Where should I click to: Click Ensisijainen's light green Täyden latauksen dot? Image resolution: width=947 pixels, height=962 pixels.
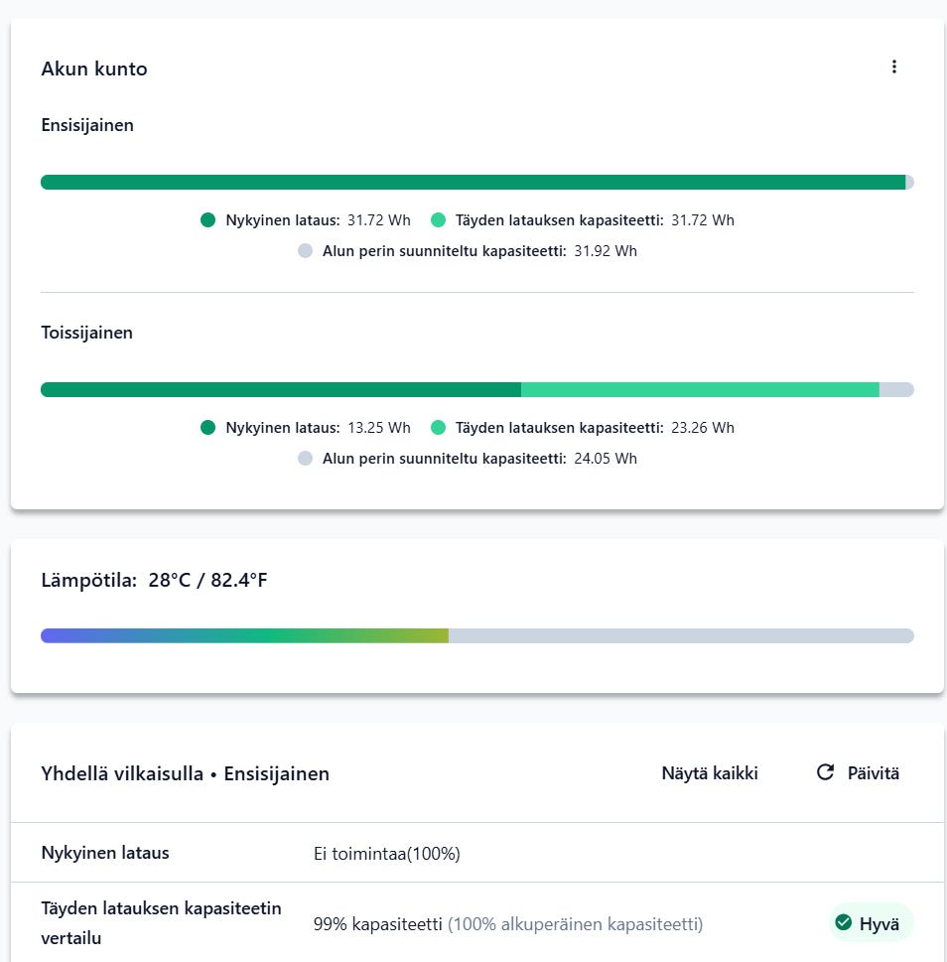click(438, 220)
